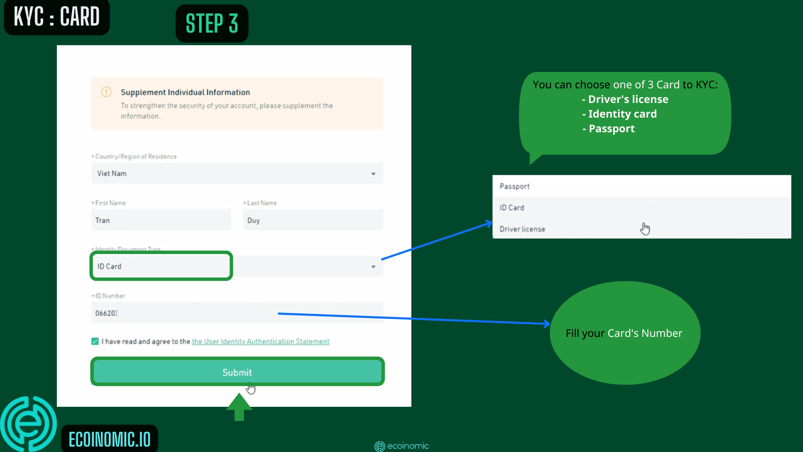Uncheck the user agreement checkbox
The width and height of the screenshot is (803, 452).
point(95,341)
